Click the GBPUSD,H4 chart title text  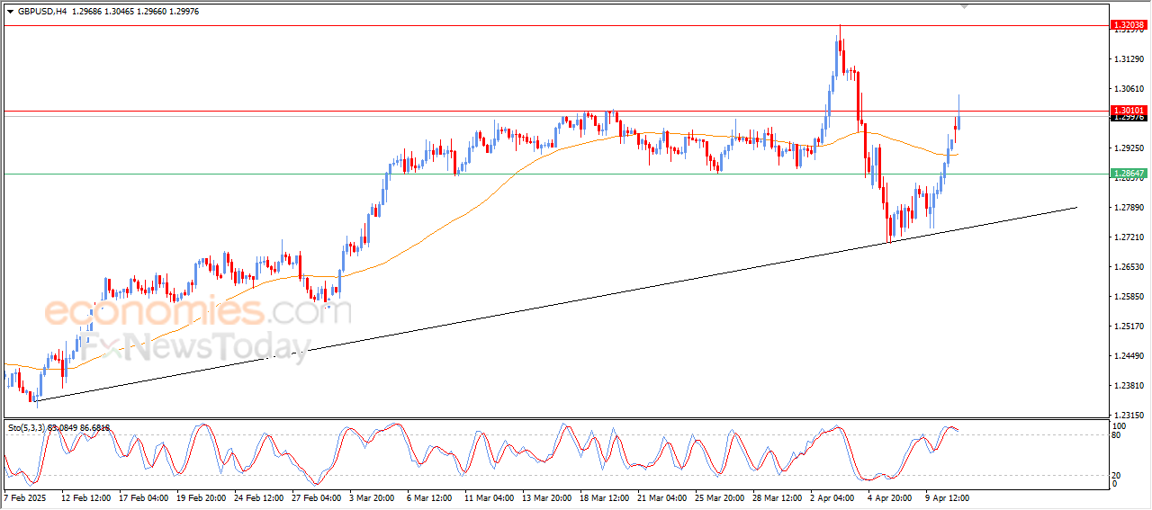(x=40, y=12)
